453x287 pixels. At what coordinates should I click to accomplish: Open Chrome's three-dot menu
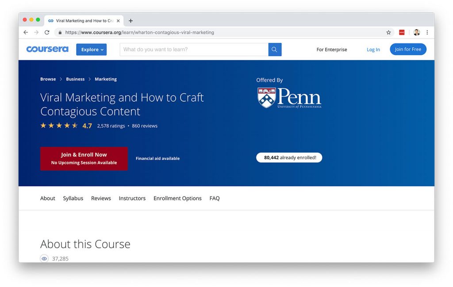(x=427, y=32)
